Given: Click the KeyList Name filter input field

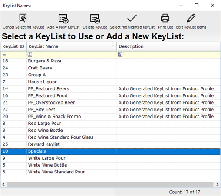Looking at the screenshot, I should 74,55.
